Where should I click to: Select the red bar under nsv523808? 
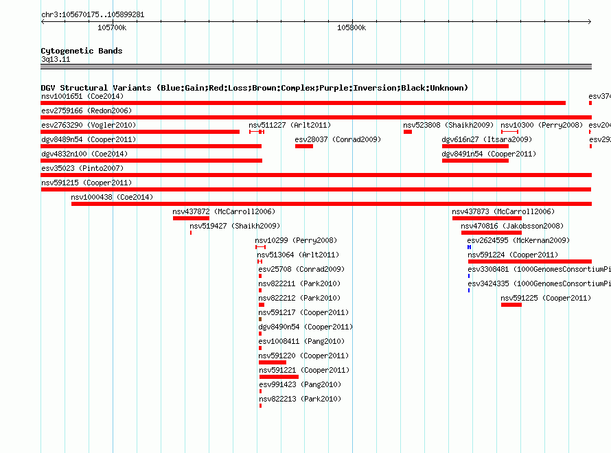tap(408, 132)
